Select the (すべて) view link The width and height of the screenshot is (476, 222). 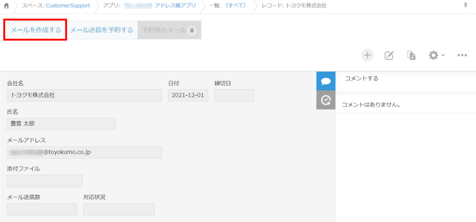235,6
